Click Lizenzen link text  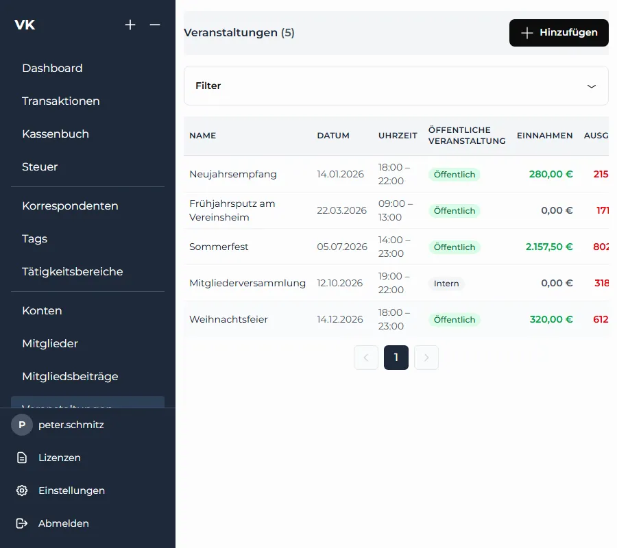60,458
